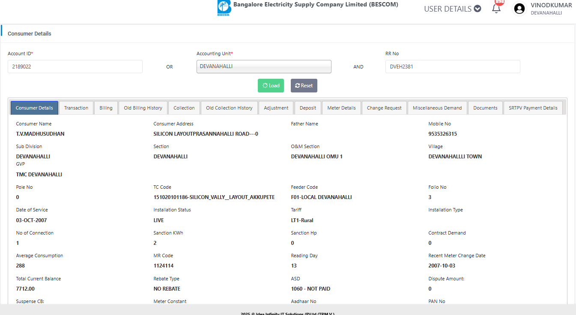The image size is (576, 315).
Task: Click the Reset button
Action: [304, 86]
